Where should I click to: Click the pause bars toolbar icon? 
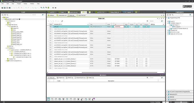[56, 8]
